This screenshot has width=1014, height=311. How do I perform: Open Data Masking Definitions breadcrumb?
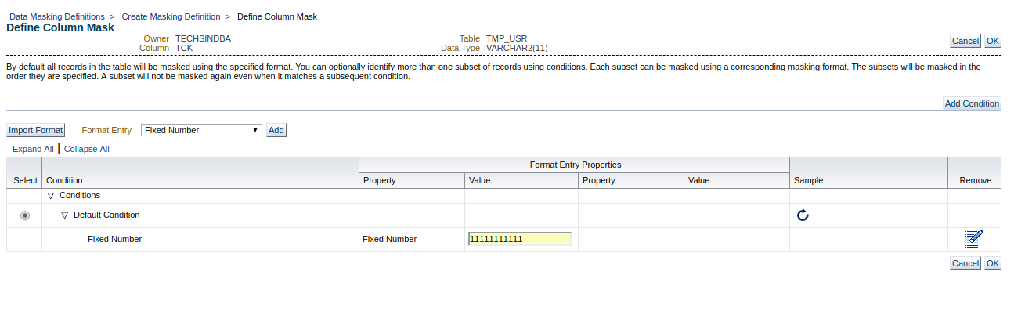click(56, 16)
